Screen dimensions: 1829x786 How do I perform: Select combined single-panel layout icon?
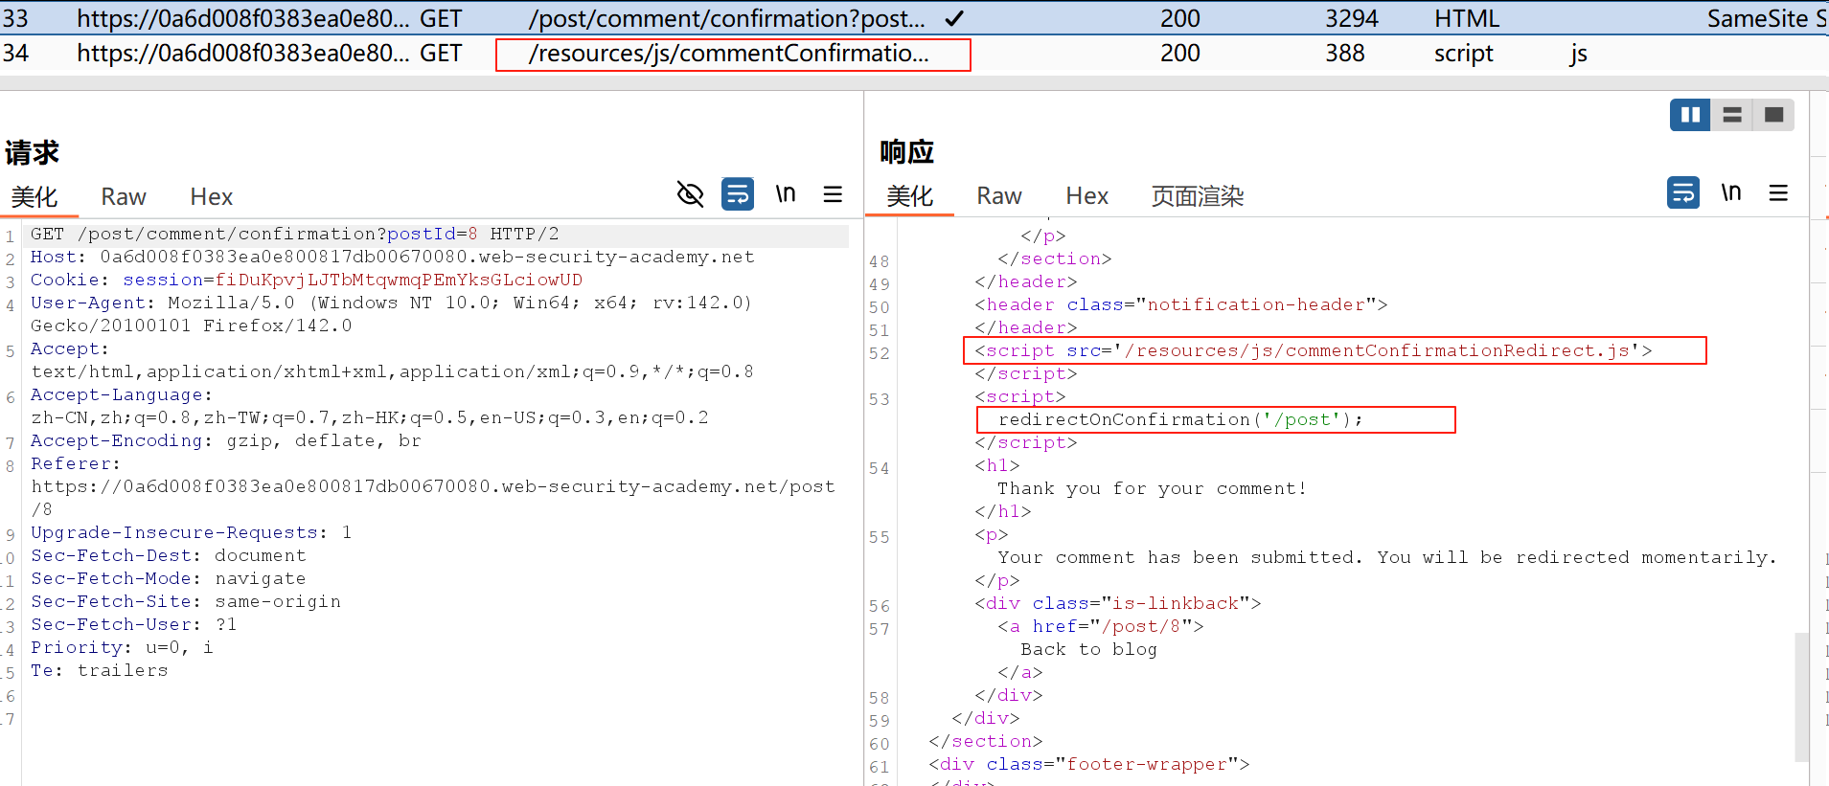[x=1773, y=115]
